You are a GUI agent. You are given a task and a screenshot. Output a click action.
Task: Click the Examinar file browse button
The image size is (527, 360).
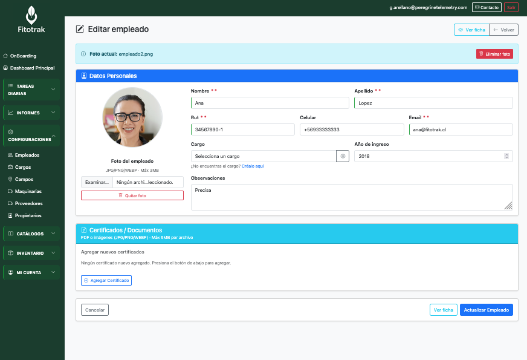point(97,182)
